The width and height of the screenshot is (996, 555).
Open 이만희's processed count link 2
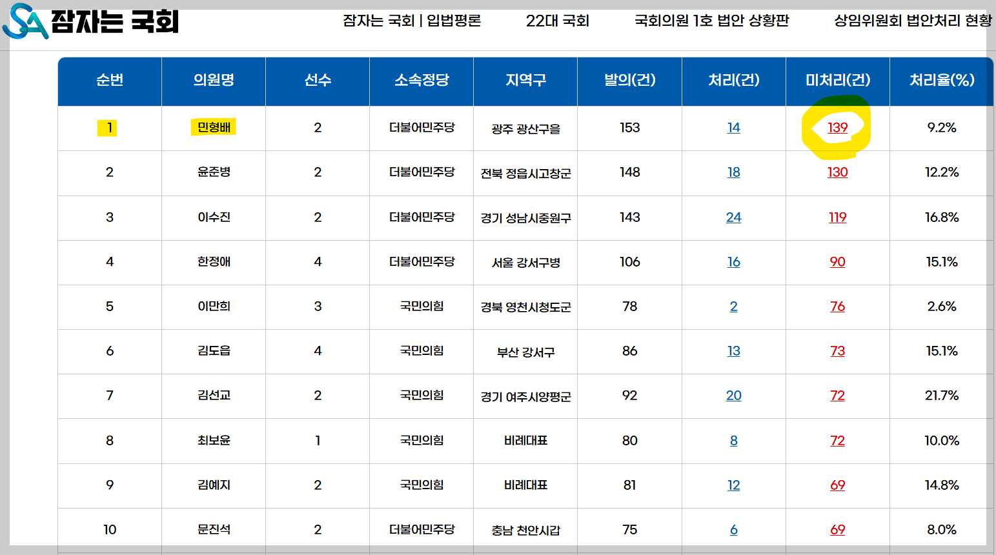tap(734, 307)
